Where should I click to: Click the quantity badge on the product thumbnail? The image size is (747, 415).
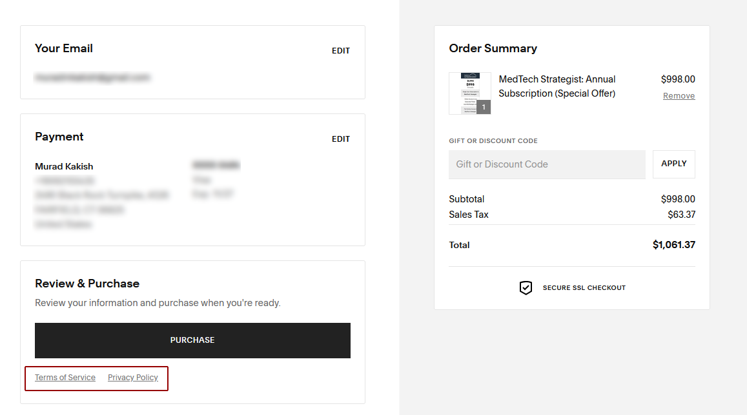(484, 108)
